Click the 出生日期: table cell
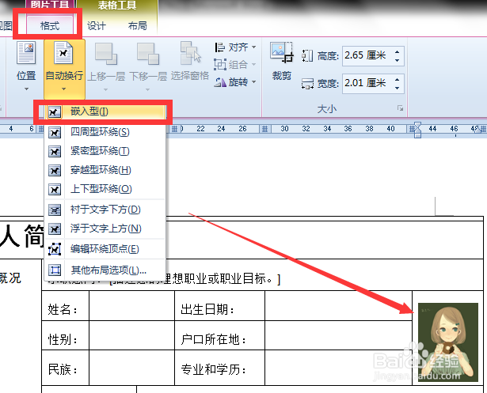The width and height of the screenshot is (487, 393). pos(219,306)
